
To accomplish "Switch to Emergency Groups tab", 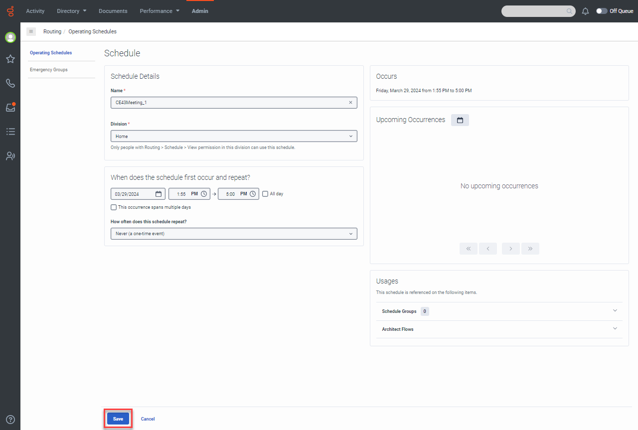I will 49,70.
